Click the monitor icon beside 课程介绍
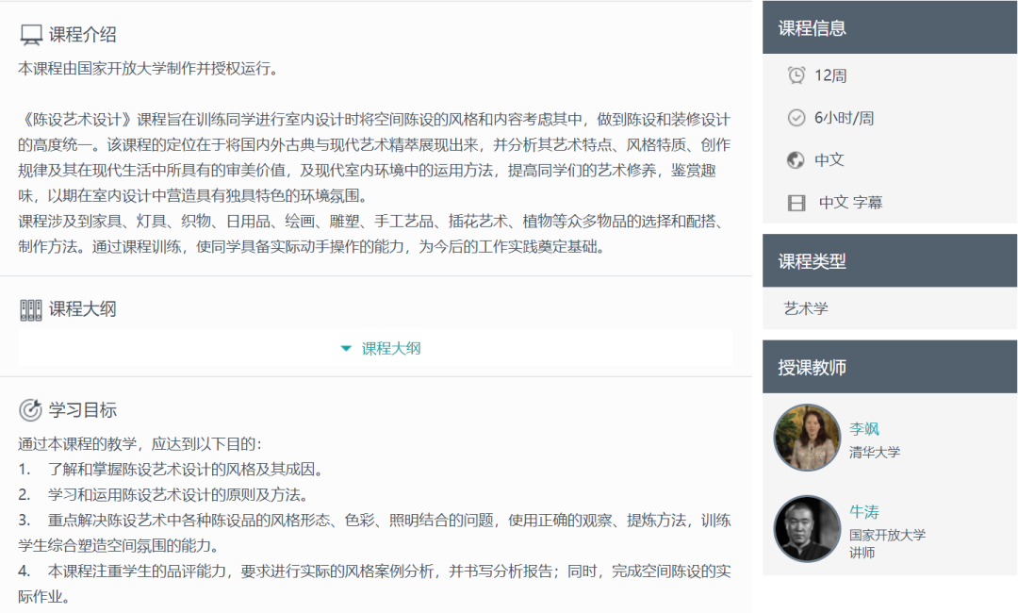 click(31, 36)
